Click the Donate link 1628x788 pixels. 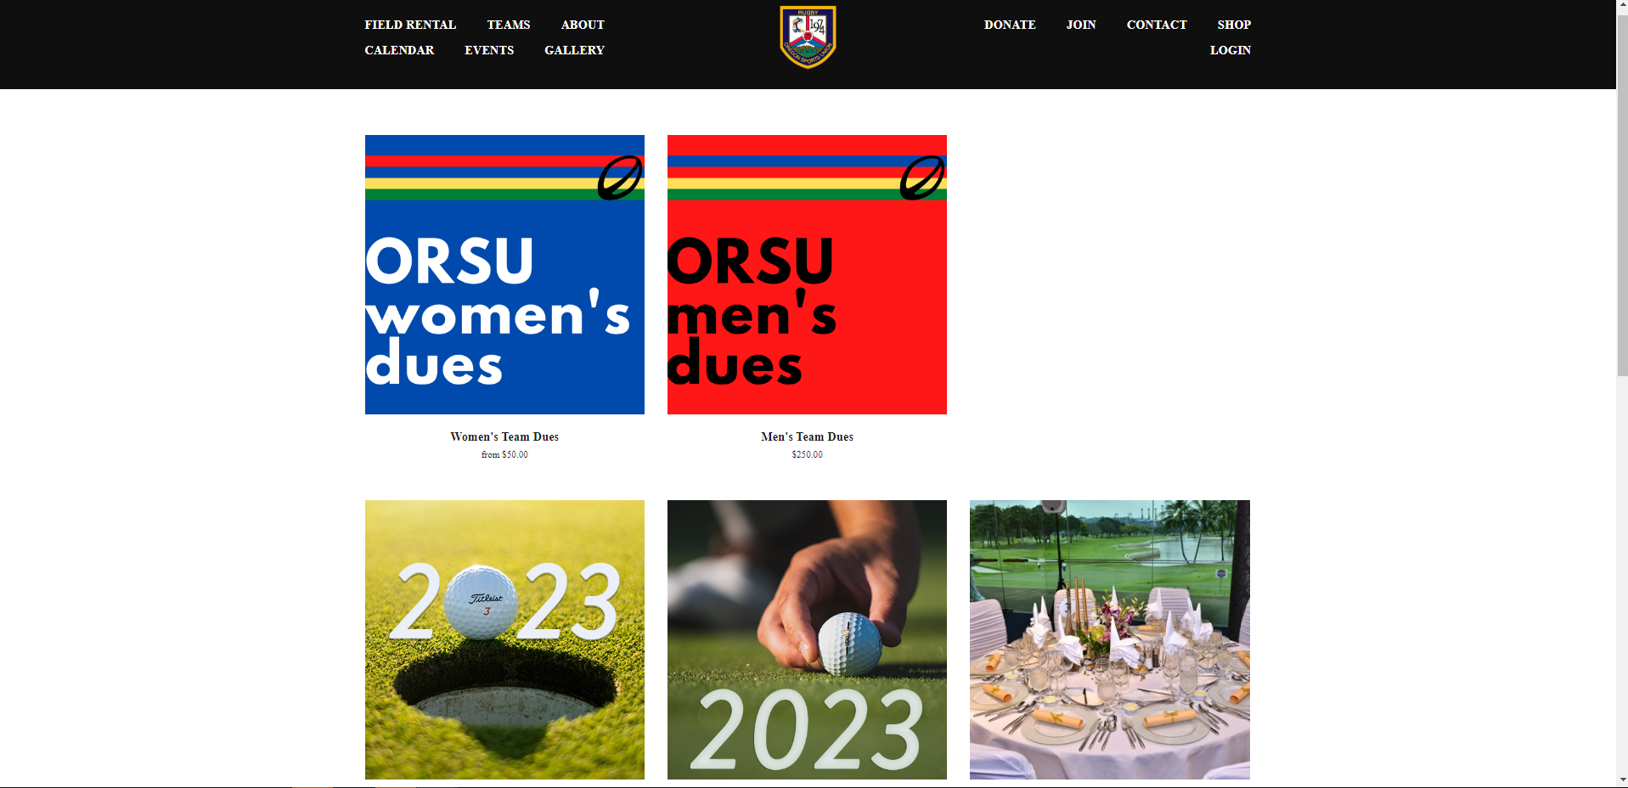(1010, 25)
